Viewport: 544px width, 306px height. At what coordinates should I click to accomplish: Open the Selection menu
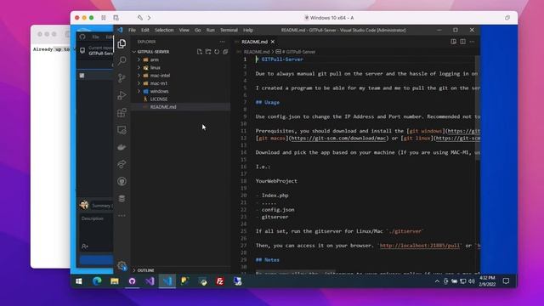164,31
